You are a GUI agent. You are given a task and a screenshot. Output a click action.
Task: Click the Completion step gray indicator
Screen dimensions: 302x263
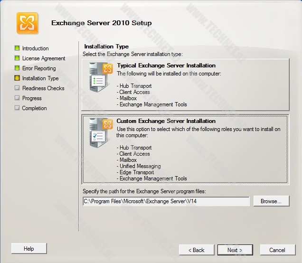(x=17, y=108)
